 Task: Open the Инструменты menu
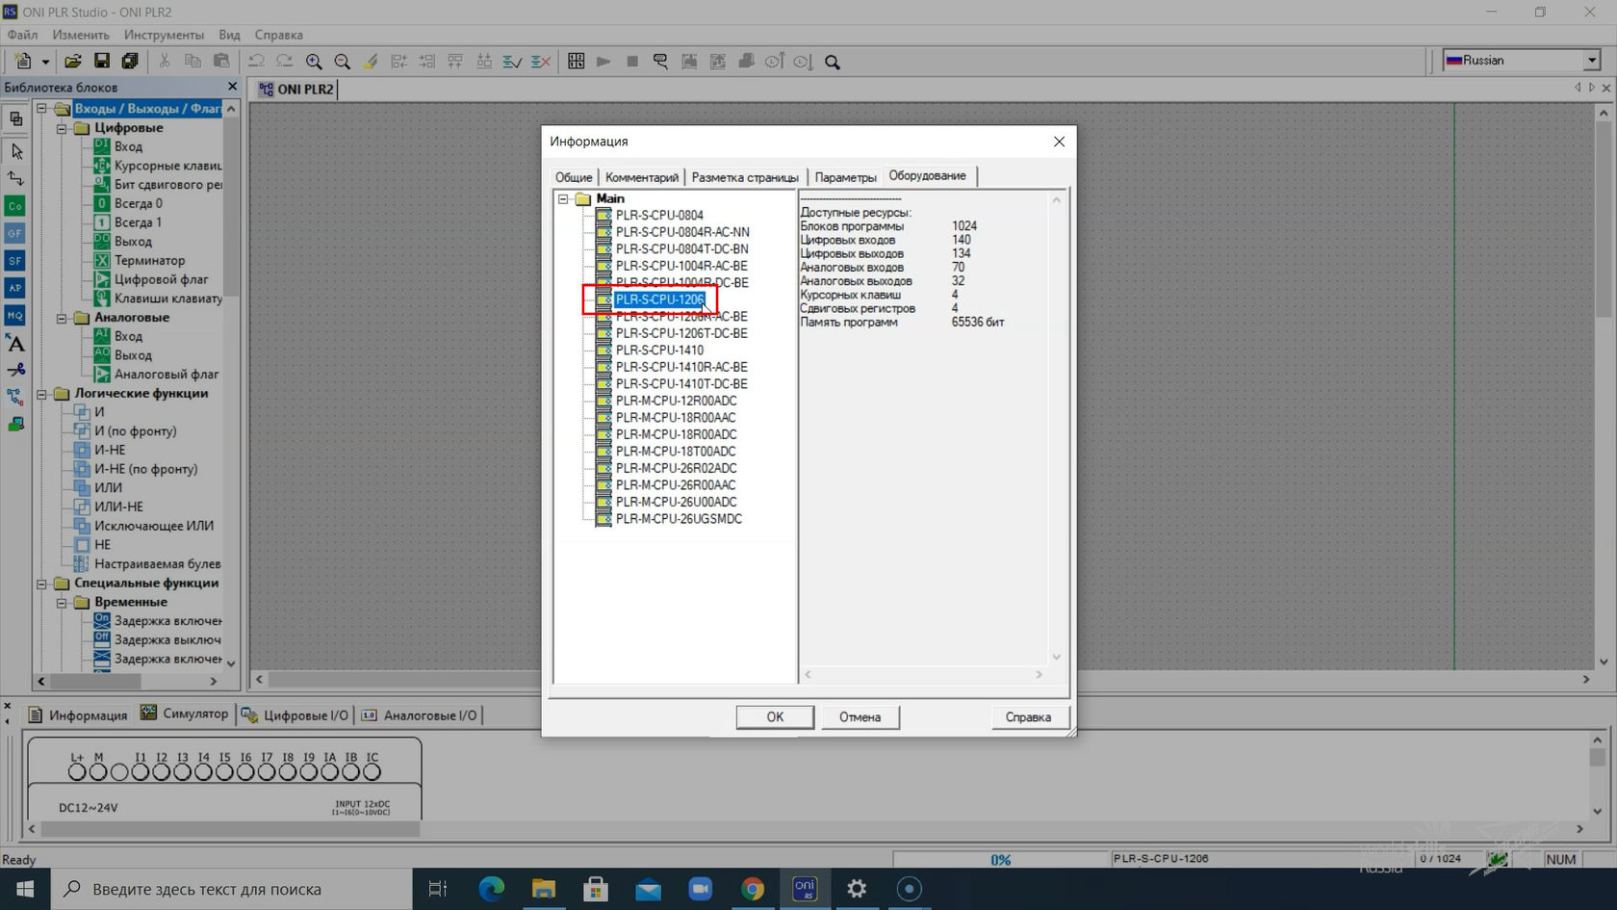[164, 35]
